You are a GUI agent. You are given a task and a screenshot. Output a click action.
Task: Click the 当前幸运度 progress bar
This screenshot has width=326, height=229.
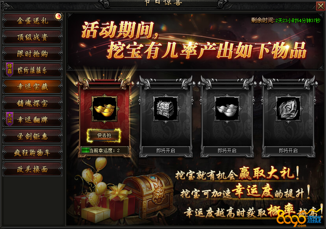point(104,150)
